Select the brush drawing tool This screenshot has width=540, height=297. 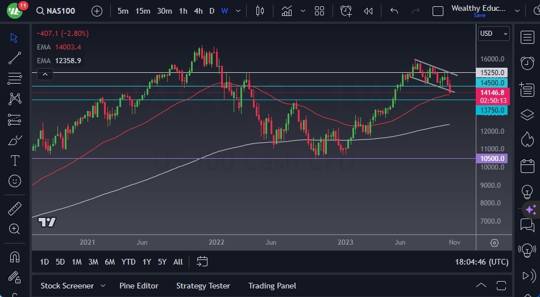click(15, 140)
